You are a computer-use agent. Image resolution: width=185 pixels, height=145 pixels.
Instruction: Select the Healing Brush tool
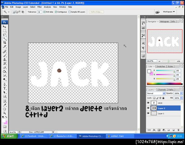pyautogui.click(x=5, y=52)
